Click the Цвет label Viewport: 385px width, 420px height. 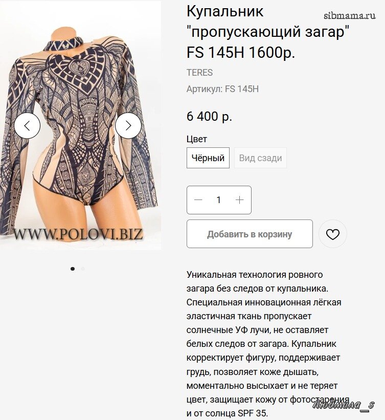(197, 139)
